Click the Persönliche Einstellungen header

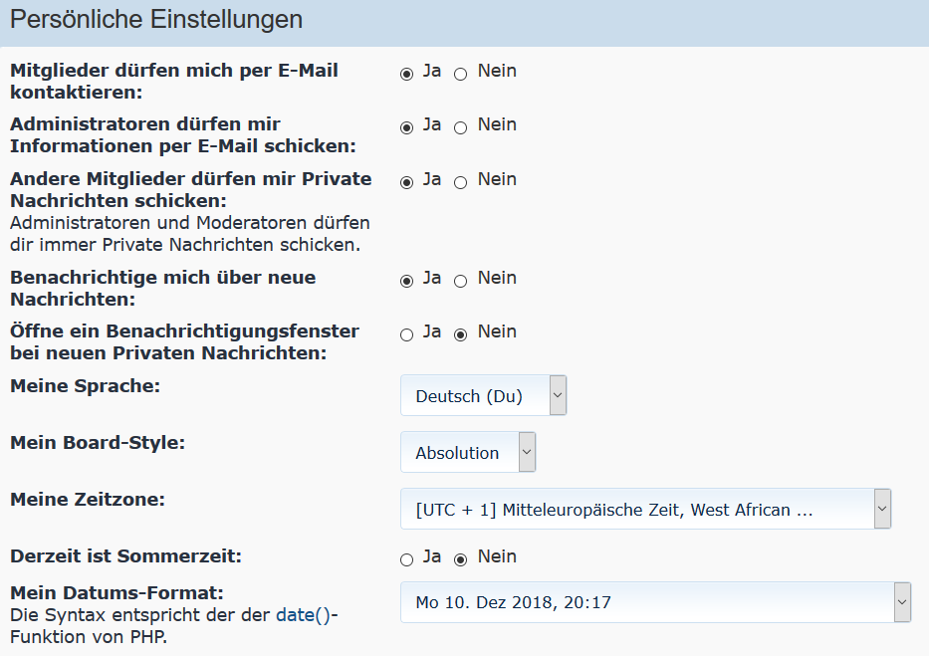pyautogui.click(x=156, y=20)
